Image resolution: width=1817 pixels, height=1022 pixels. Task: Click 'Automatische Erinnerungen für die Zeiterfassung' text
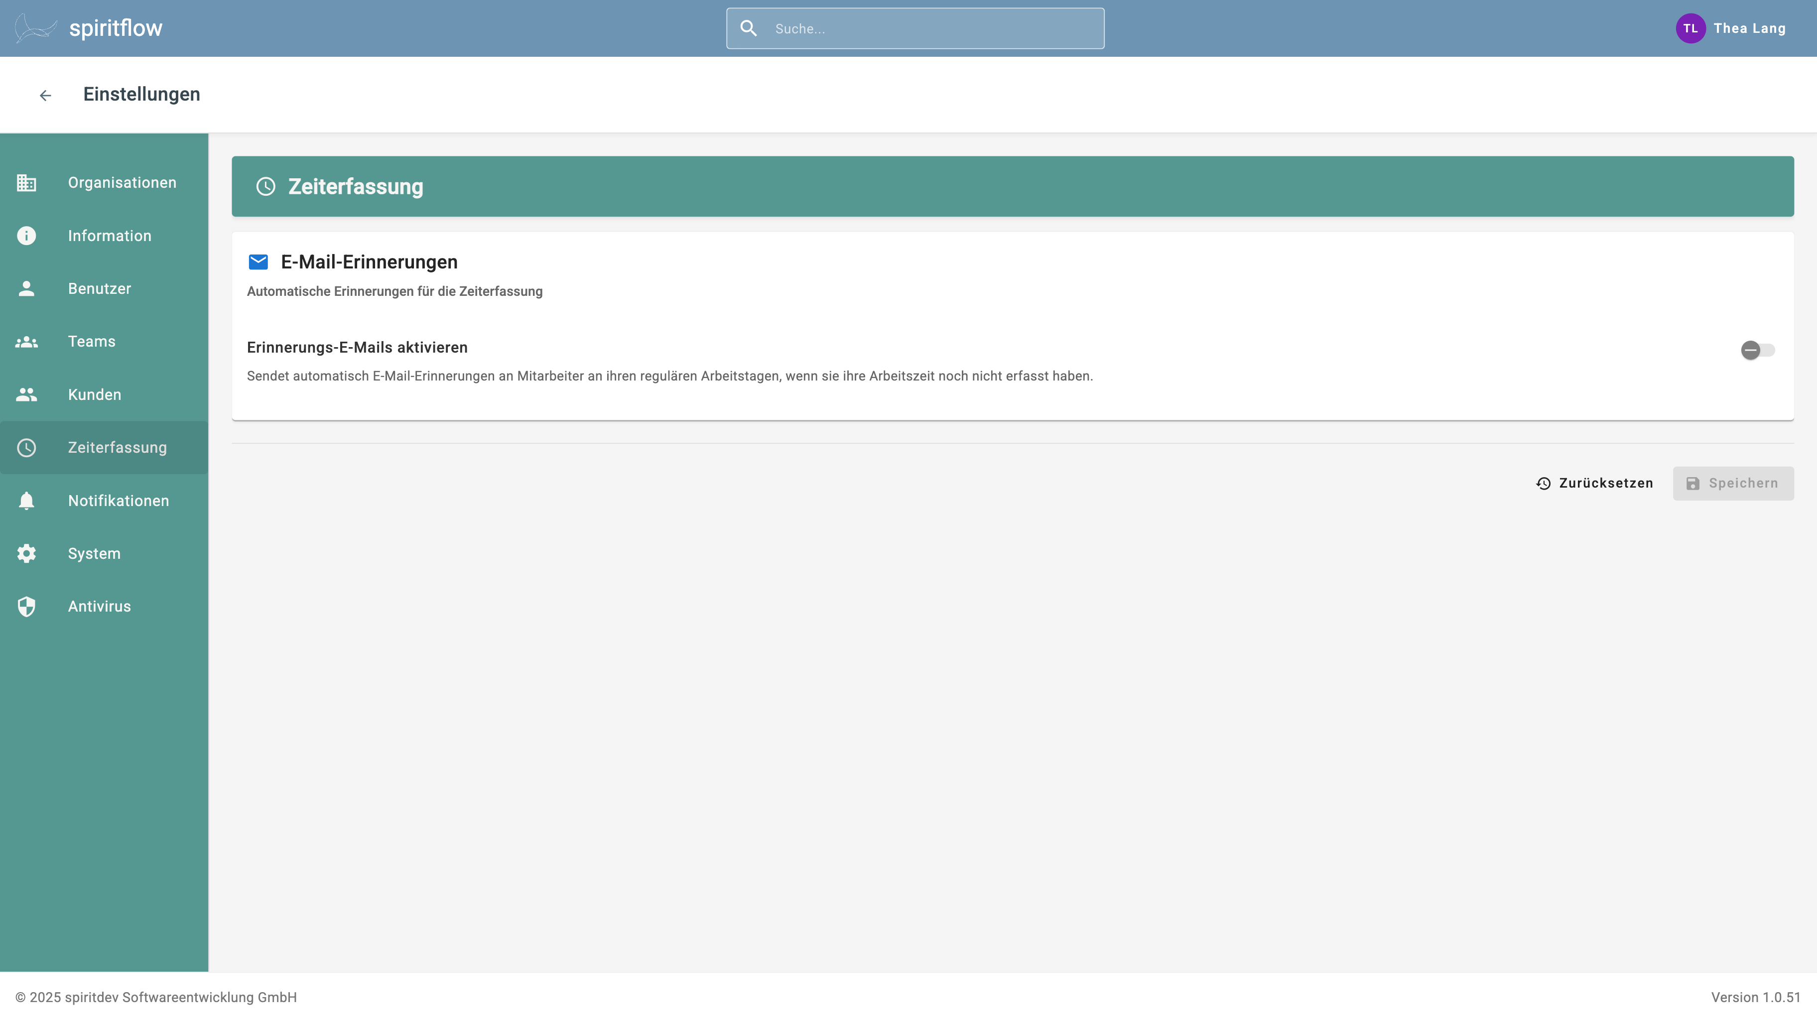(394, 291)
